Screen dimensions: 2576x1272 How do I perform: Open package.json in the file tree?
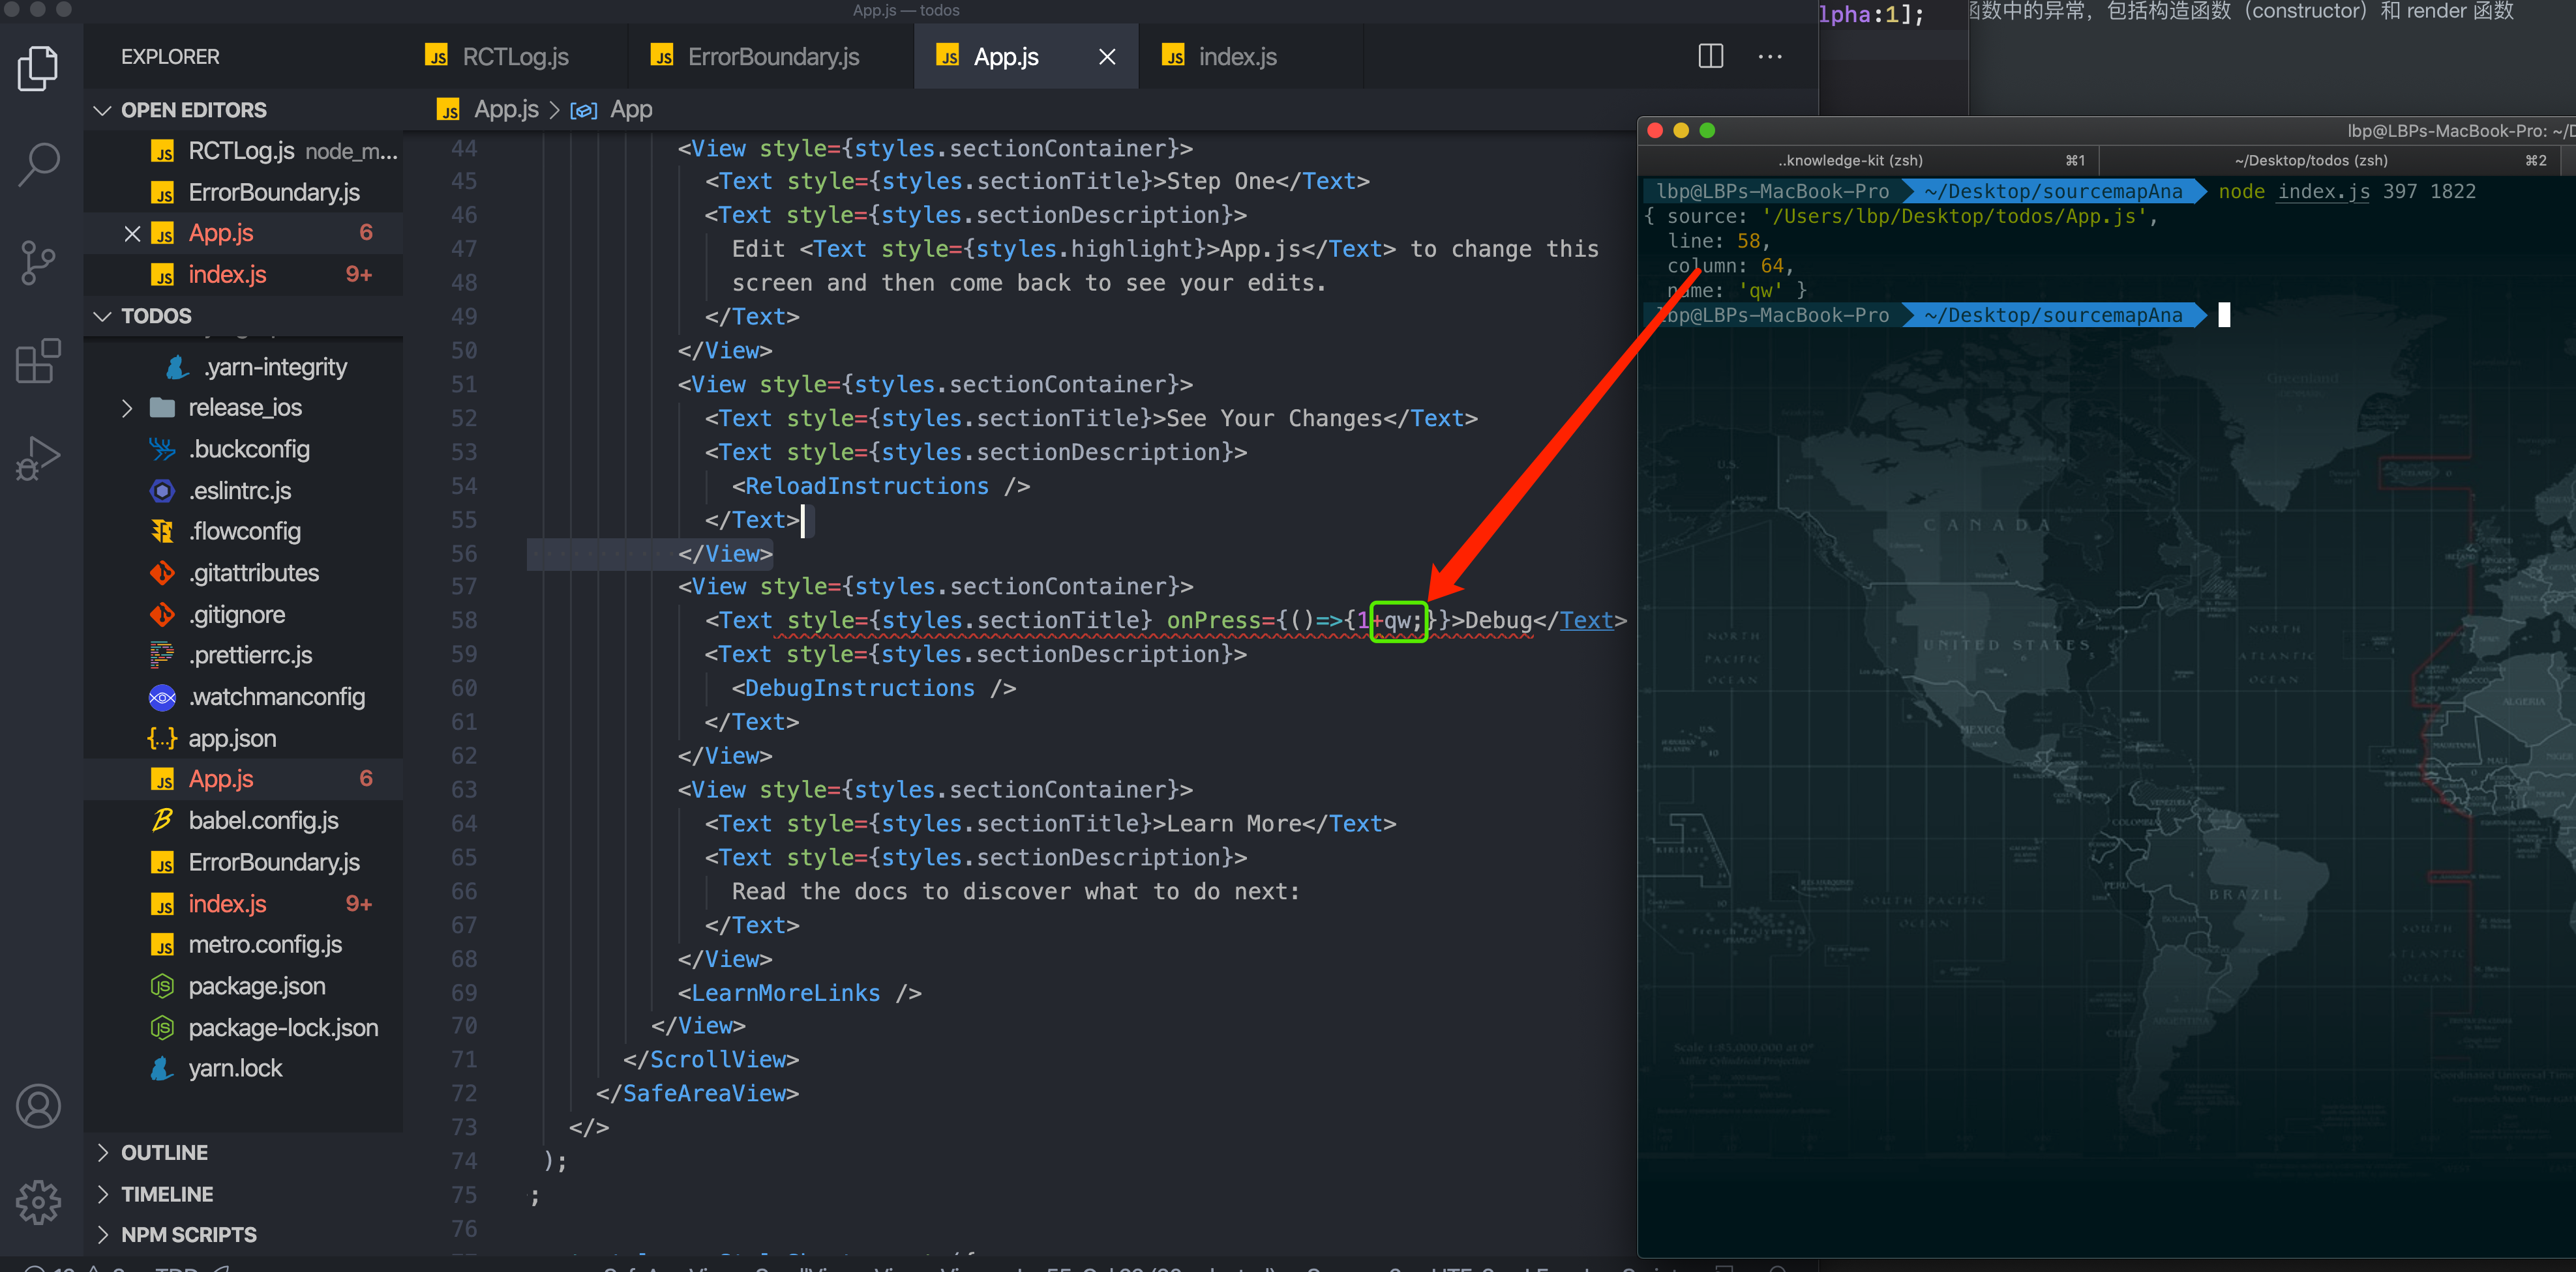[256, 986]
